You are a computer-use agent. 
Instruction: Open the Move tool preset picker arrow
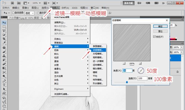[x=9, y=13]
